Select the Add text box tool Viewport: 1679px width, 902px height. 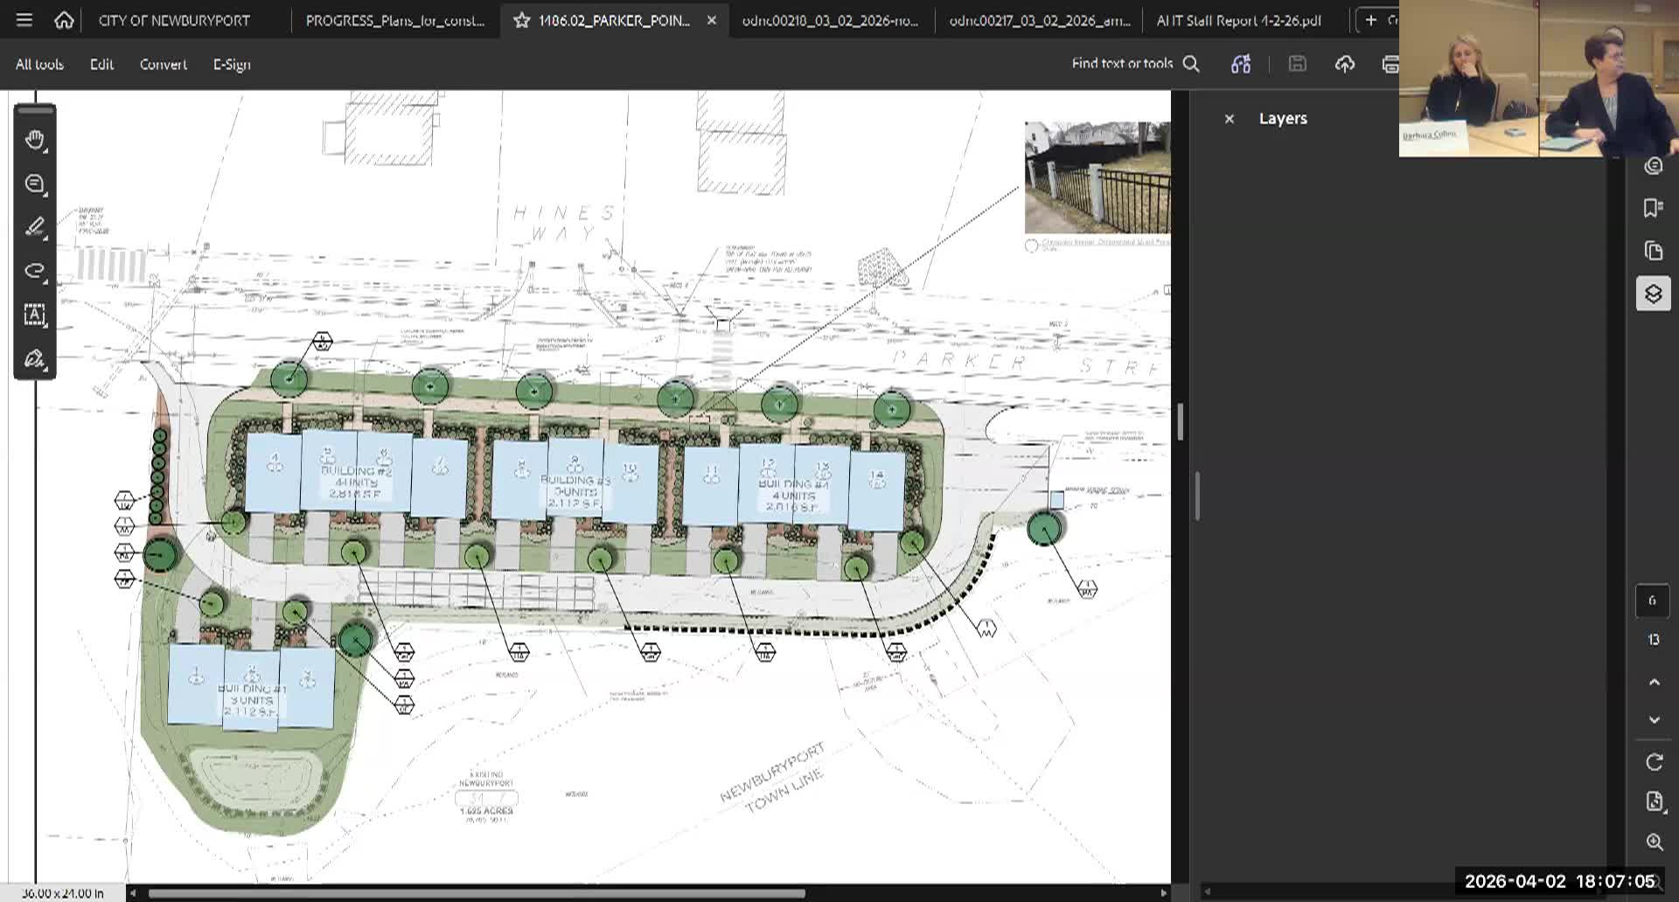35,316
